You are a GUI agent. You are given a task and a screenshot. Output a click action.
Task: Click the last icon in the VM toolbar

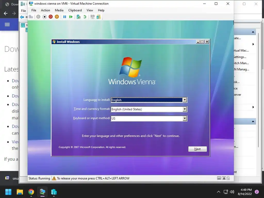click(99, 17)
